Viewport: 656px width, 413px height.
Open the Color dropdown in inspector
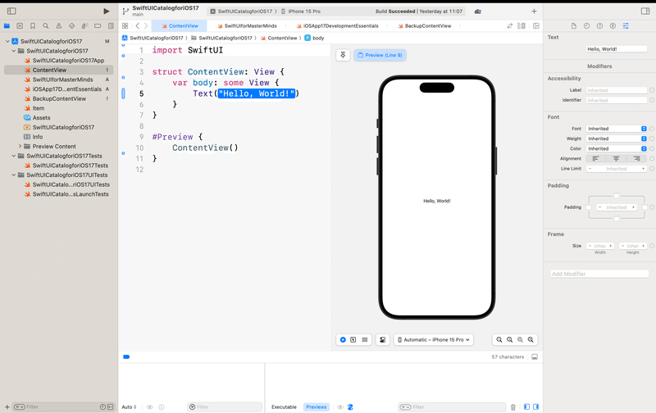tap(617, 149)
